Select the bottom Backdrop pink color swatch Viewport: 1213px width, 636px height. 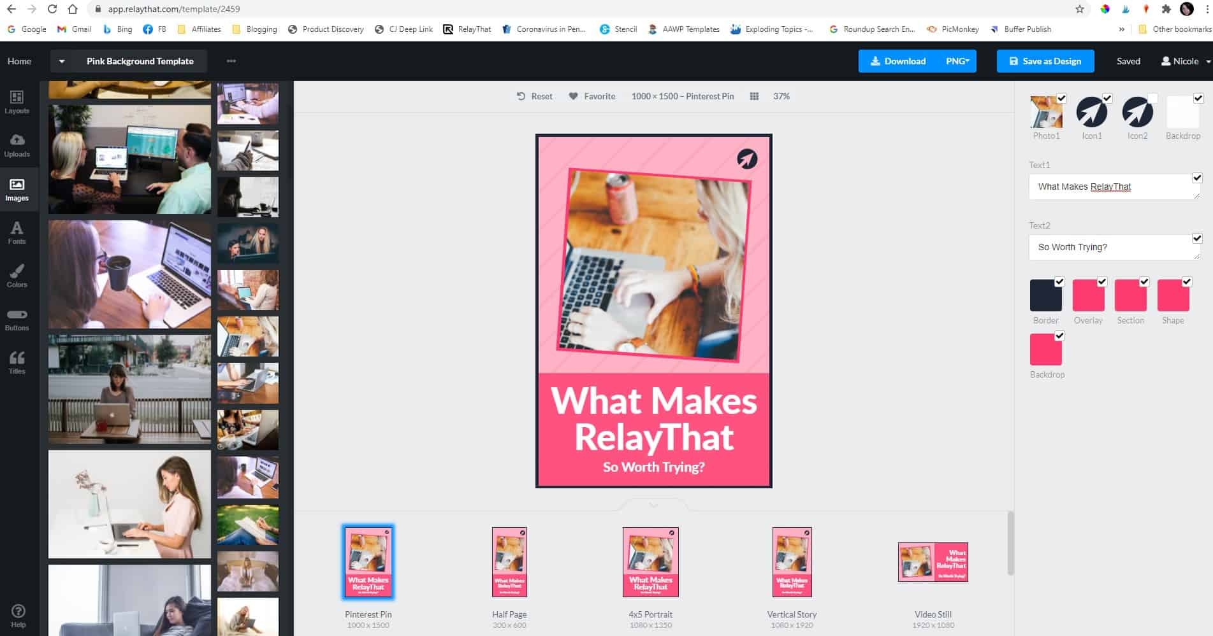tap(1046, 350)
